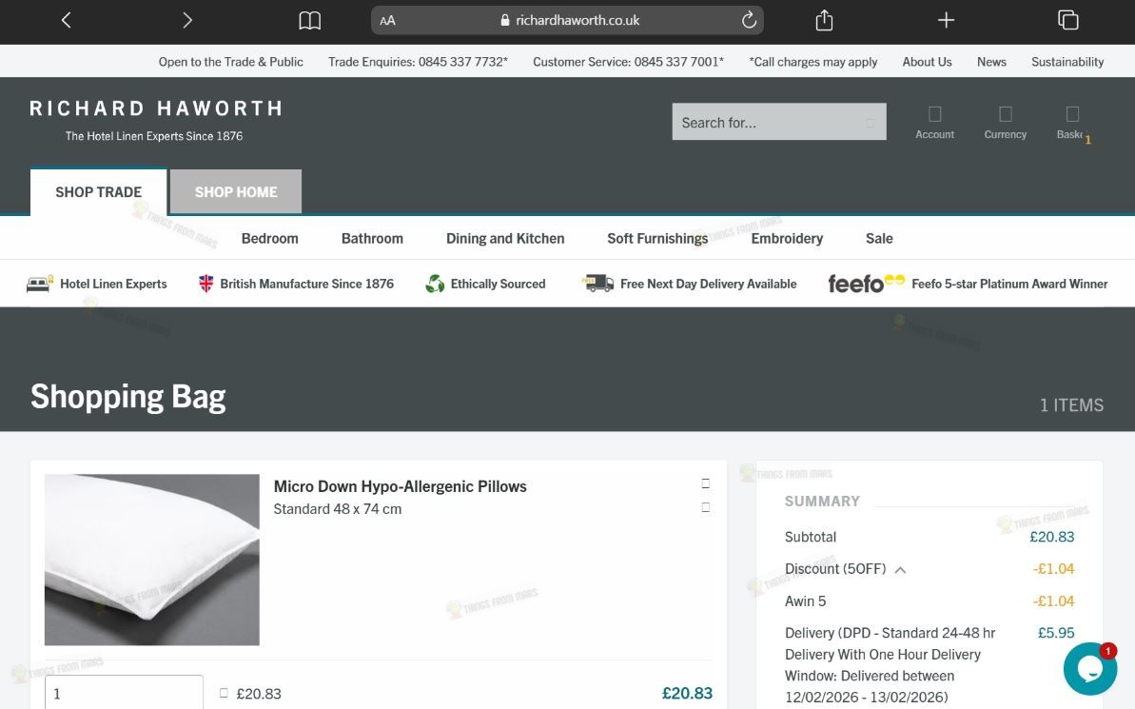Click the British flag manufacture icon
The width and height of the screenshot is (1135, 709).
tap(206, 284)
